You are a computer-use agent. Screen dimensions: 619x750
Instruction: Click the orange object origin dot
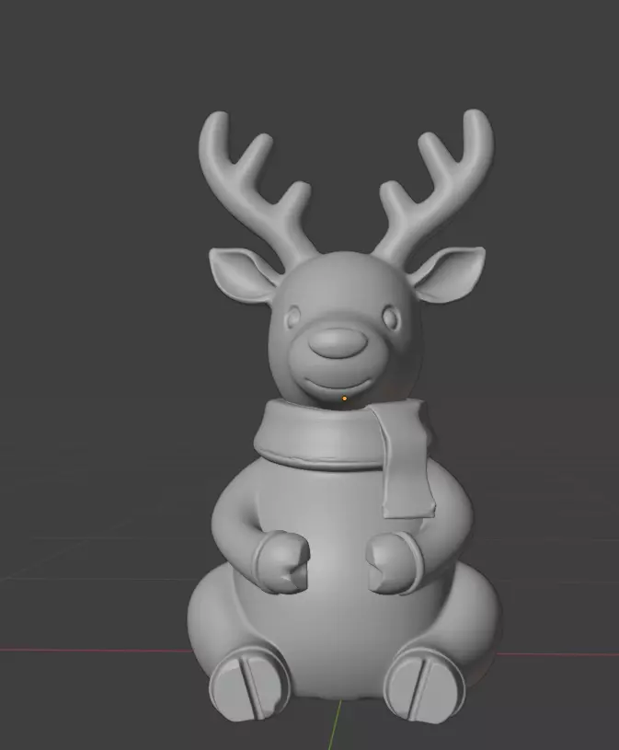pyautogui.click(x=345, y=398)
